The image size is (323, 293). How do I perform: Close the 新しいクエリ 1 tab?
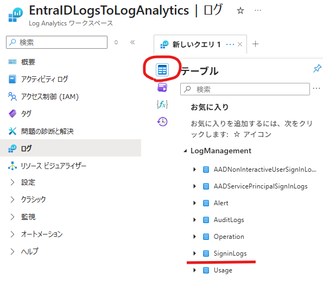pos(240,44)
